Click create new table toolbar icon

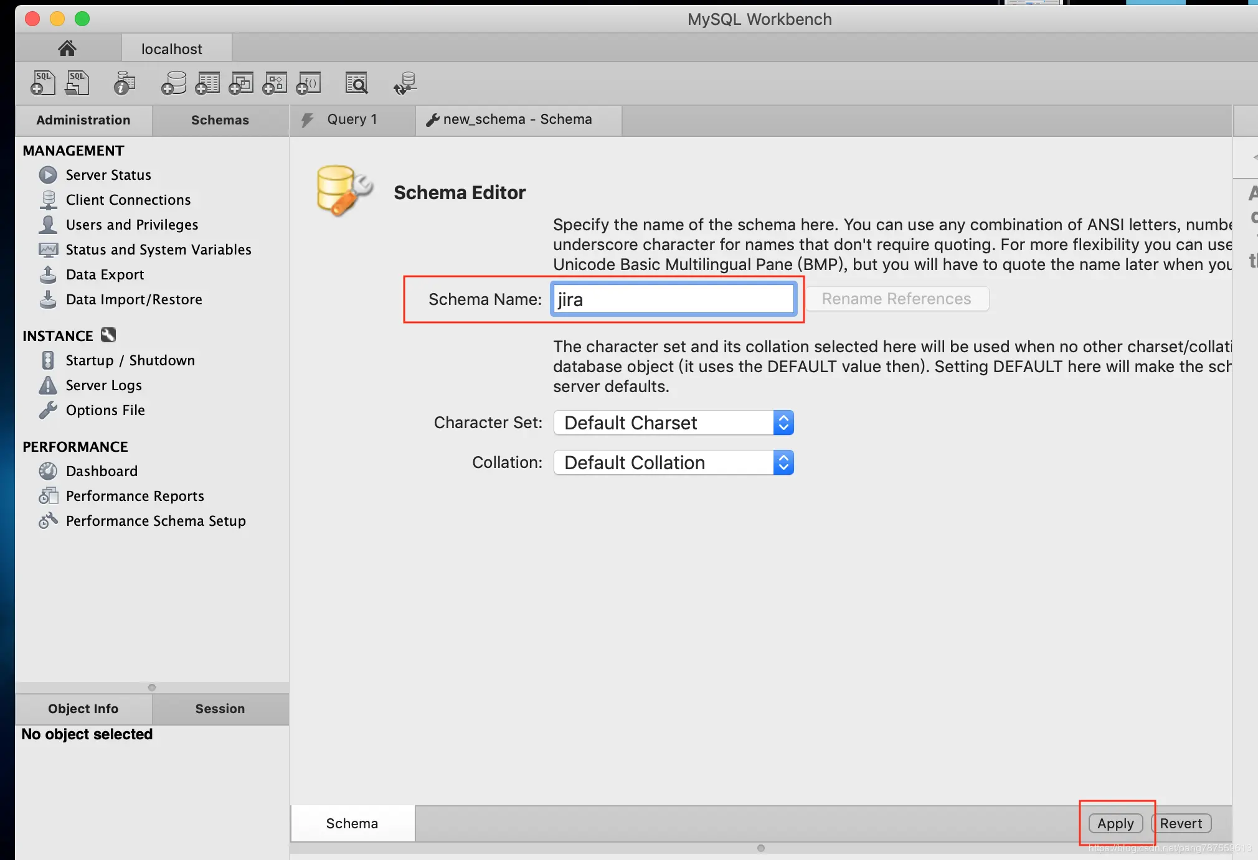click(207, 83)
